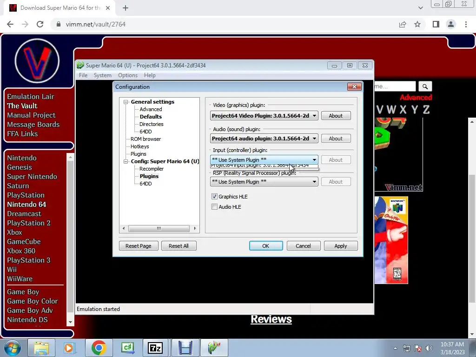
Task: Open the C# application taskbar icon
Action: point(127,348)
